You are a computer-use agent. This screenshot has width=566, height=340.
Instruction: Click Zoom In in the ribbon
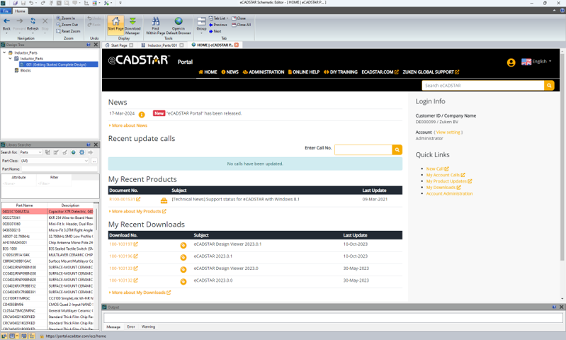pos(65,18)
